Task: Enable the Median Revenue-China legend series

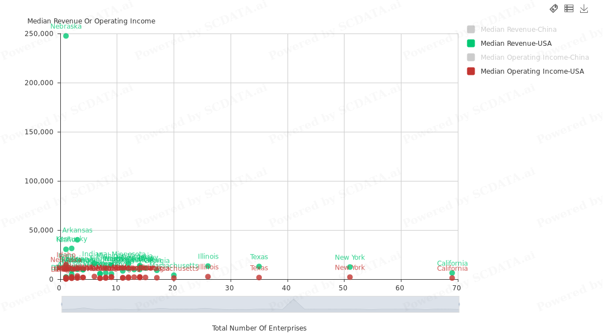Action: [518, 30]
